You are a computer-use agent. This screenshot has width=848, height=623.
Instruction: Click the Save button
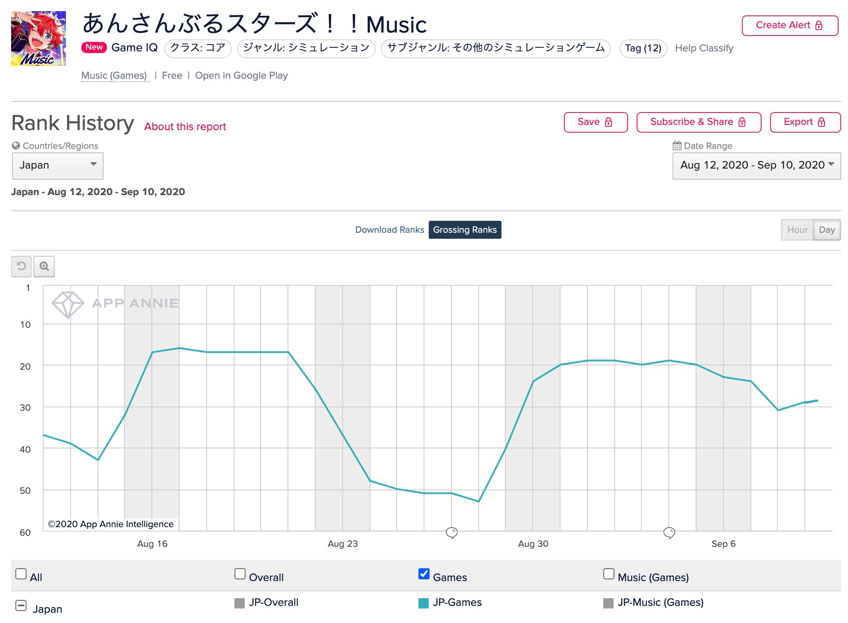[596, 122]
